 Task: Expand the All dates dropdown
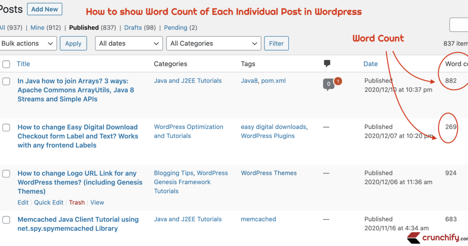(129, 43)
